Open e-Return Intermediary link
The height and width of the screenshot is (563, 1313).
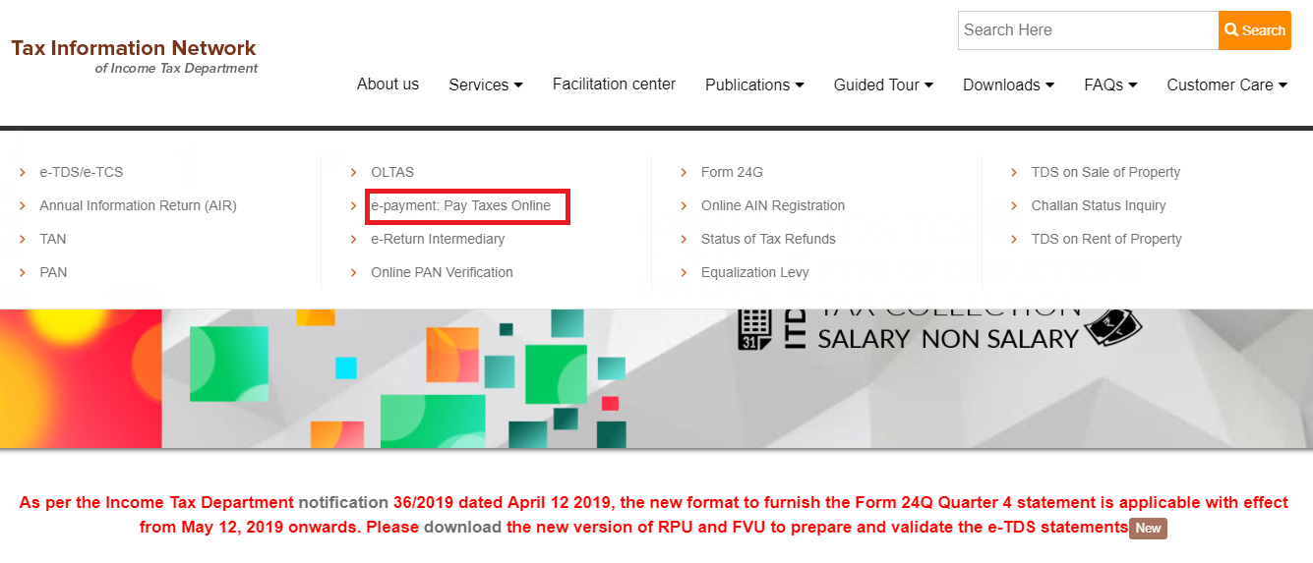438,239
